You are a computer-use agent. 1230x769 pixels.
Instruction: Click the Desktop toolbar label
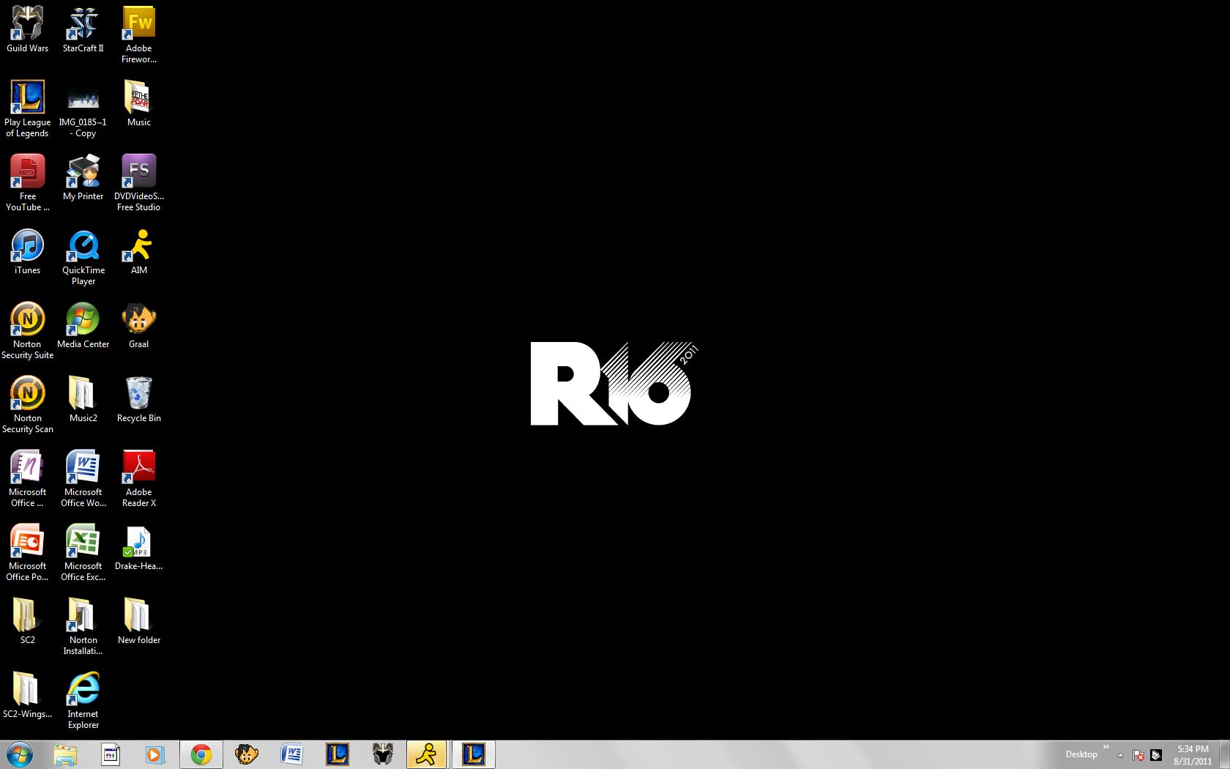coord(1081,754)
